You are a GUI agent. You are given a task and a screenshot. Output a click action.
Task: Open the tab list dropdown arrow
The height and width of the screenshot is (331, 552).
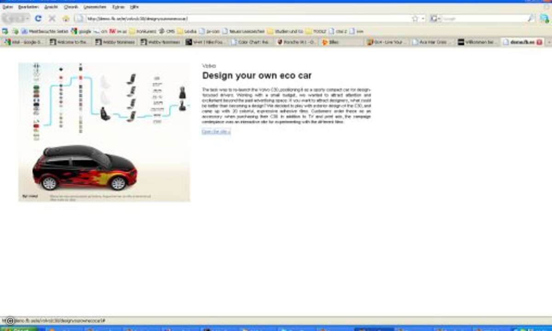548,42
